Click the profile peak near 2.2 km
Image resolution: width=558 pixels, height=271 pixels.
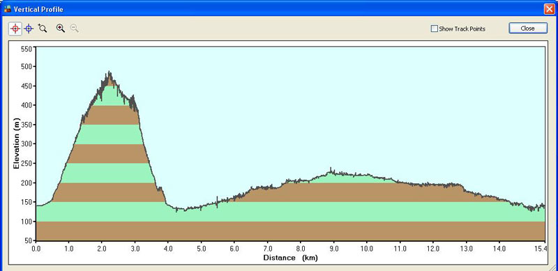[109, 72]
